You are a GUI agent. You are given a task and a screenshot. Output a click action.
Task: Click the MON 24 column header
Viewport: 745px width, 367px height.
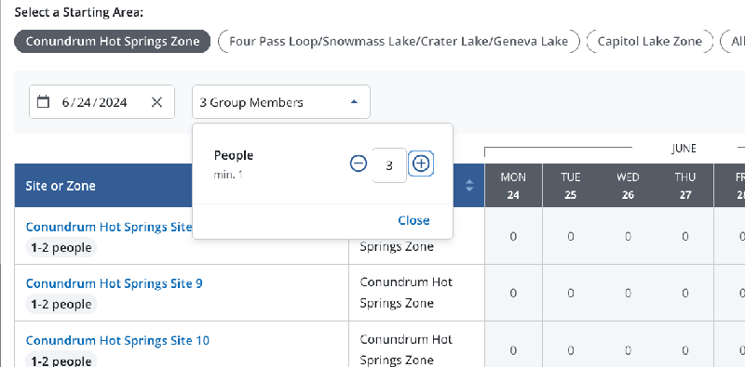point(513,186)
